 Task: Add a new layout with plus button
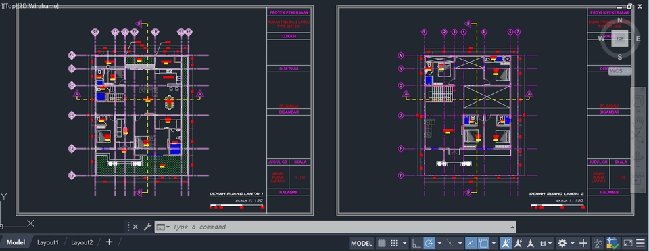(109, 242)
